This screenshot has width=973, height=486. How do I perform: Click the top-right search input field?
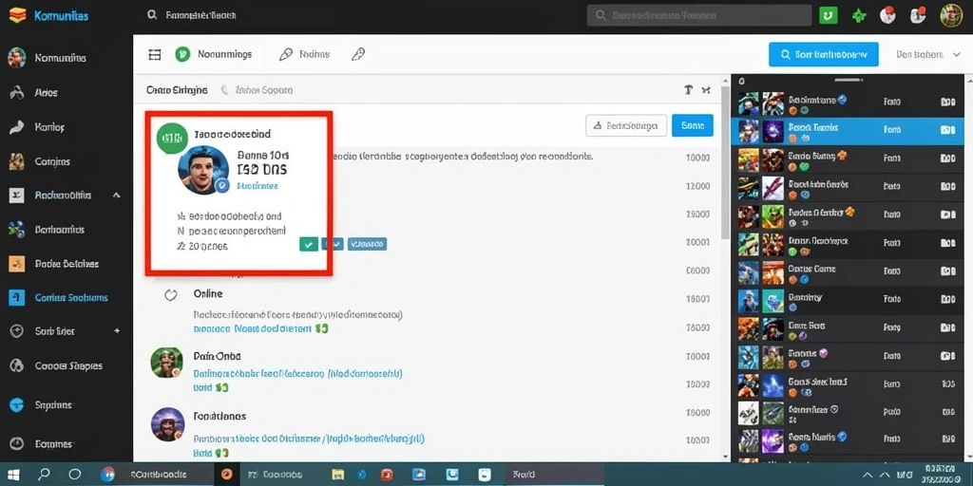pyautogui.click(x=699, y=15)
